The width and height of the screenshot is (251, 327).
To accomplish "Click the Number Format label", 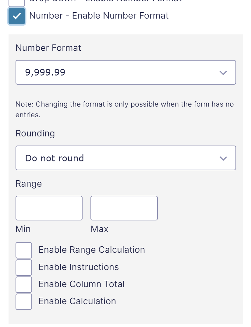I will tap(48, 48).
